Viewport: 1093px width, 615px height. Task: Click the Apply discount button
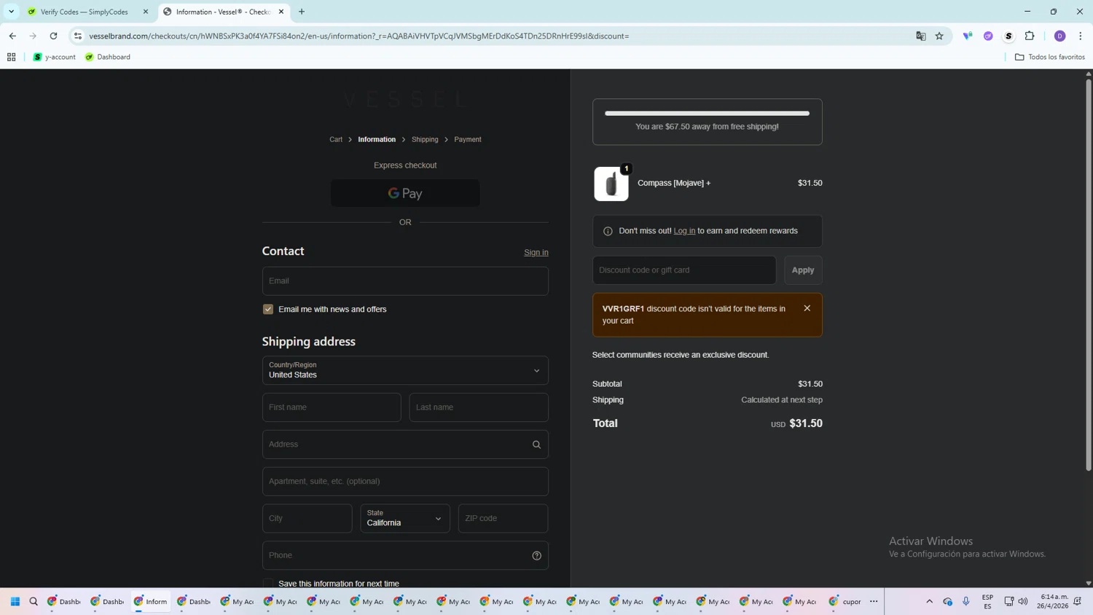click(x=803, y=270)
